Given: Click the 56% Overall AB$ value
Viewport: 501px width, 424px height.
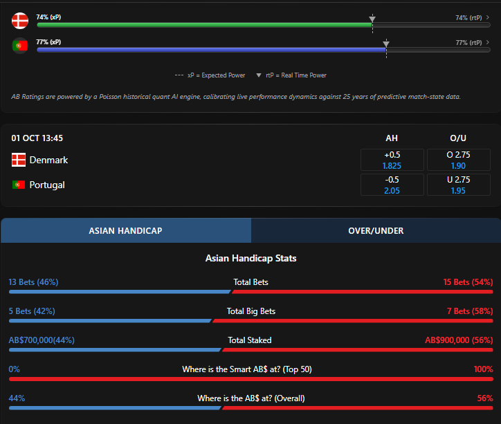Looking at the screenshot, I should (x=485, y=398).
